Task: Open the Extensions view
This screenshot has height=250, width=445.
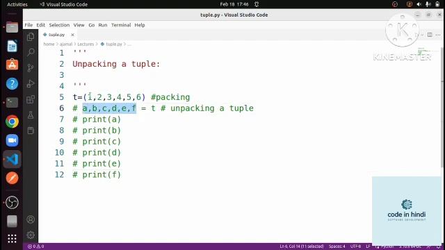Action: coord(31,99)
